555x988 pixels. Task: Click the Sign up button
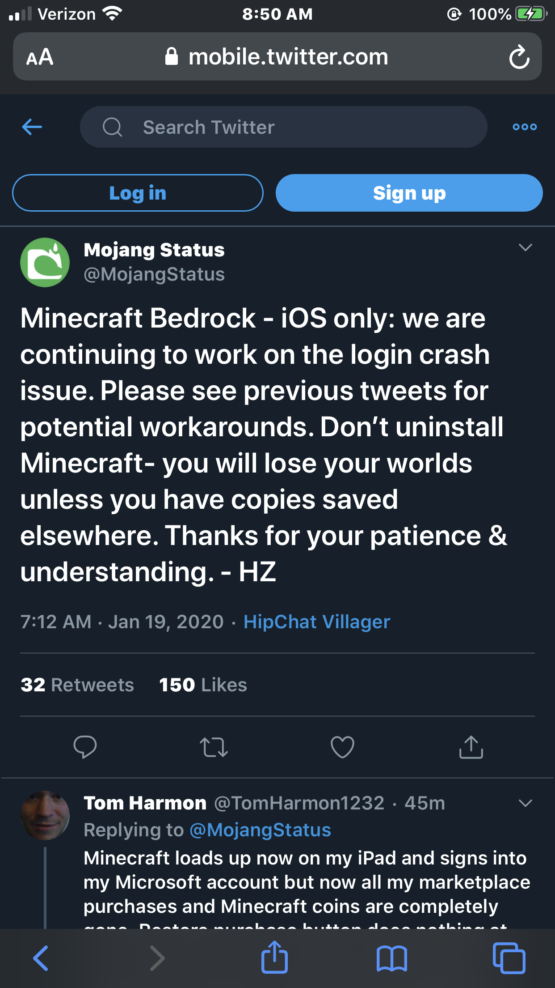[409, 193]
